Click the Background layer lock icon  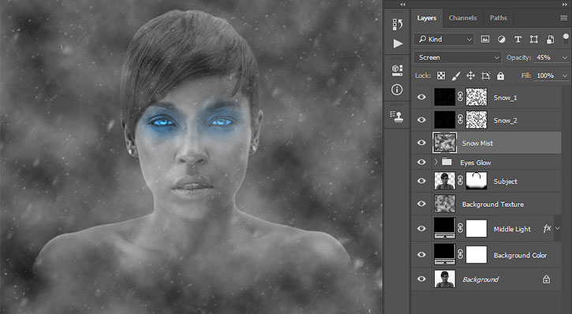(546, 279)
